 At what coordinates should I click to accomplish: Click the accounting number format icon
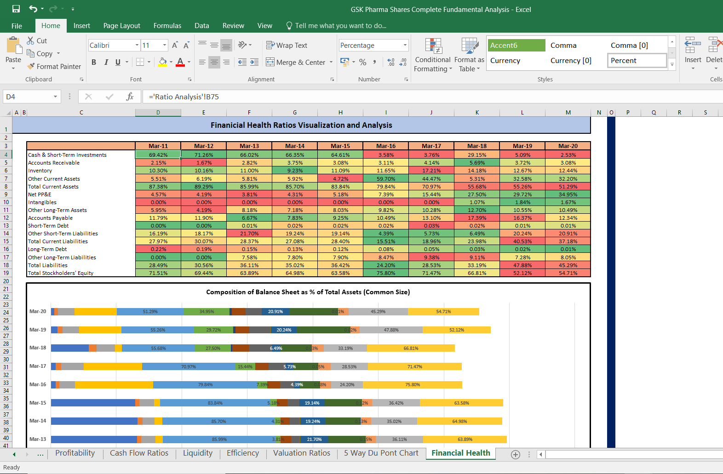pyautogui.click(x=345, y=62)
